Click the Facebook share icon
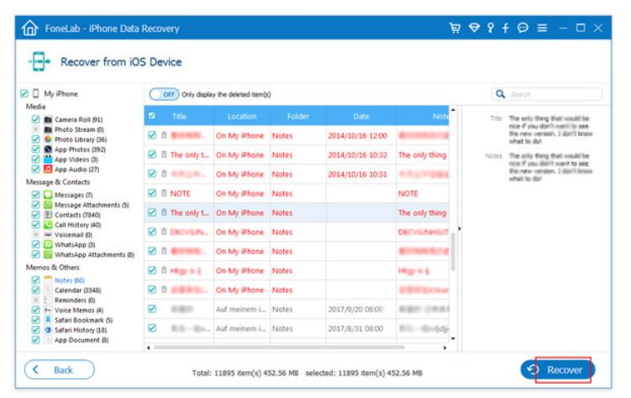631x398 pixels. click(506, 28)
